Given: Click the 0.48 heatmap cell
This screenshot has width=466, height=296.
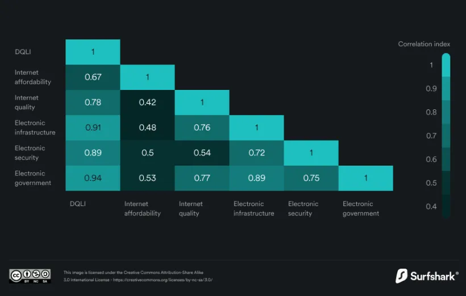Looking at the screenshot, I should point(147,128).
